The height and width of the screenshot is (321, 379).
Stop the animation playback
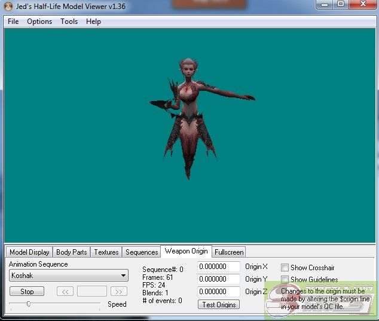point(27,292)
